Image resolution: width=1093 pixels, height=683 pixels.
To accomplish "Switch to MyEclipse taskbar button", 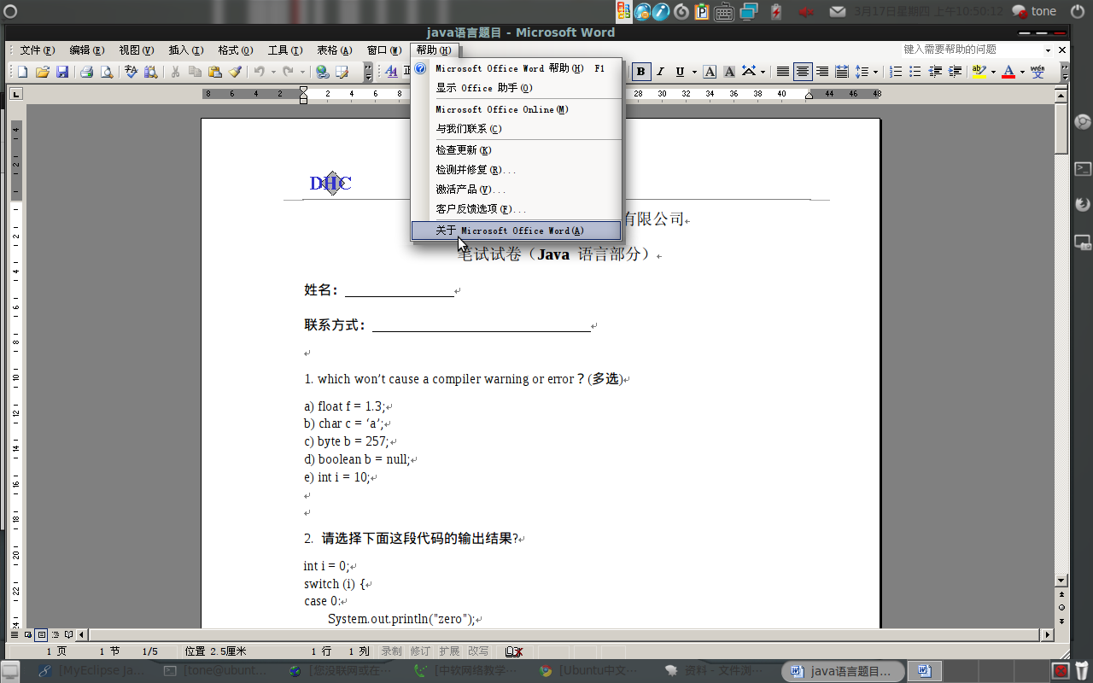I will click(93, 671).
